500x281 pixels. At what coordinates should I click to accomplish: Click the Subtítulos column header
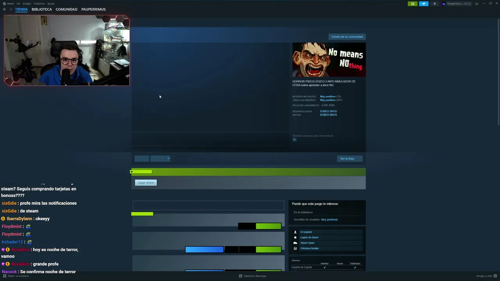pyautogui.click(x=355, y=263)
